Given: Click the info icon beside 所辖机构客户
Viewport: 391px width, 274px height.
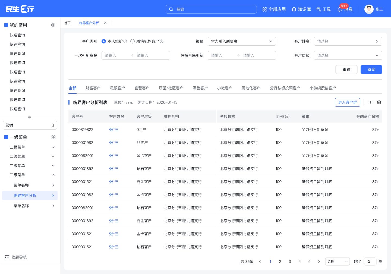Looking at the screenshot, I should tap(162, 41).
